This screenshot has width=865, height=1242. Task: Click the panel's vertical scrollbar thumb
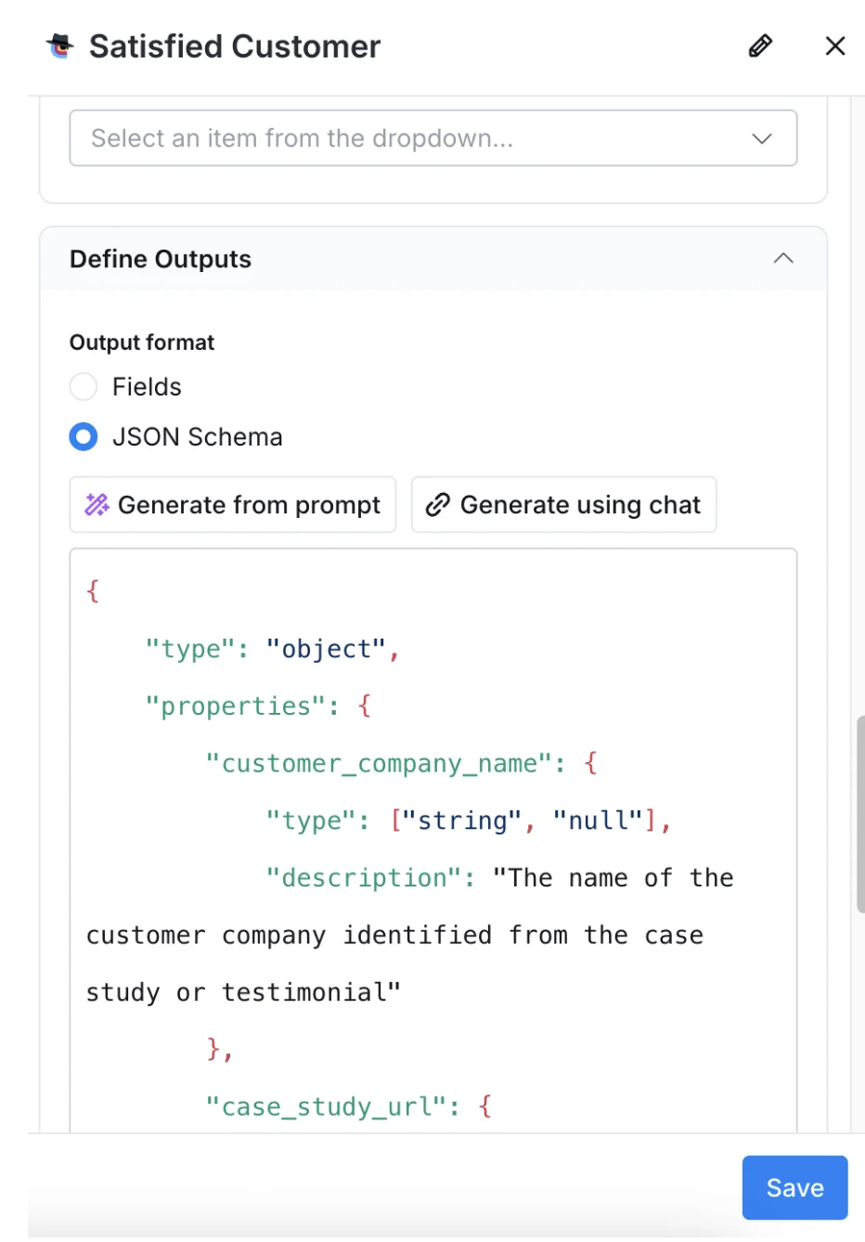pos(860,813)
